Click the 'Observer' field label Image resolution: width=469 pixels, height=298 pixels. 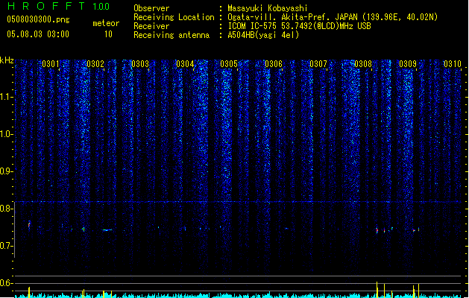coord(151,8)
